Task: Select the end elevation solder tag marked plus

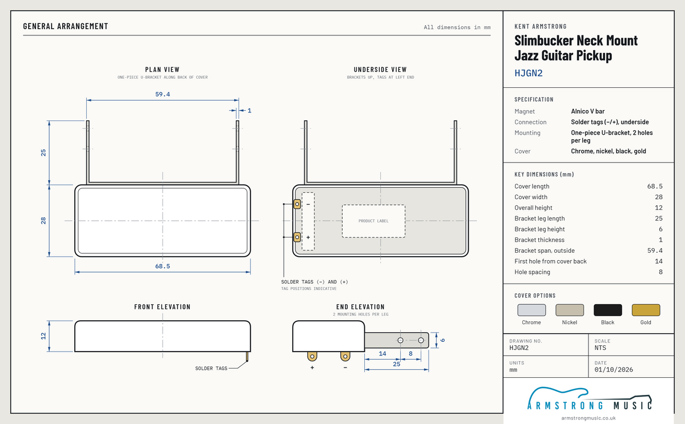Action: (x=312, y=357)
